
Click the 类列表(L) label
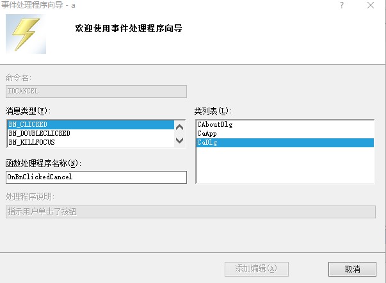point(212,111)
